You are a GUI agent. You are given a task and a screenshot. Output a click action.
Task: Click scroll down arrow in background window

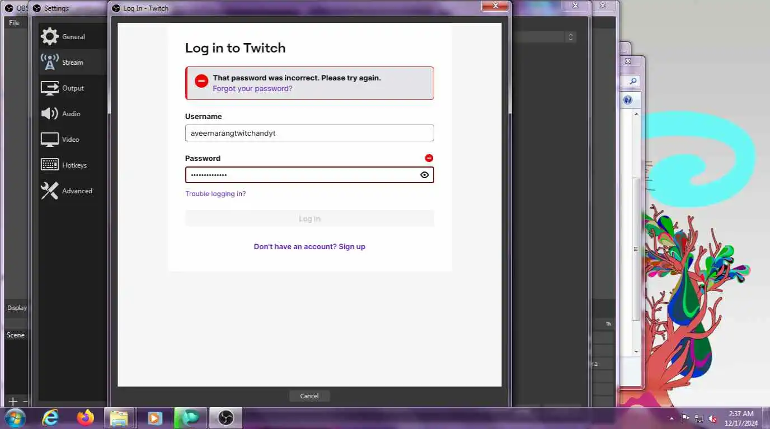(636, 351)
